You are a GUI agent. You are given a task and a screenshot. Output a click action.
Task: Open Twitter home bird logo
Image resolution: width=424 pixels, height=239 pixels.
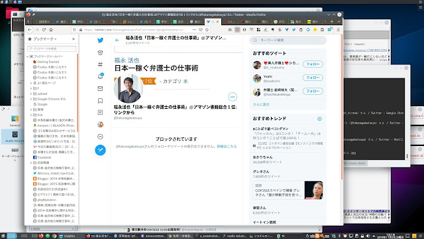100,40
